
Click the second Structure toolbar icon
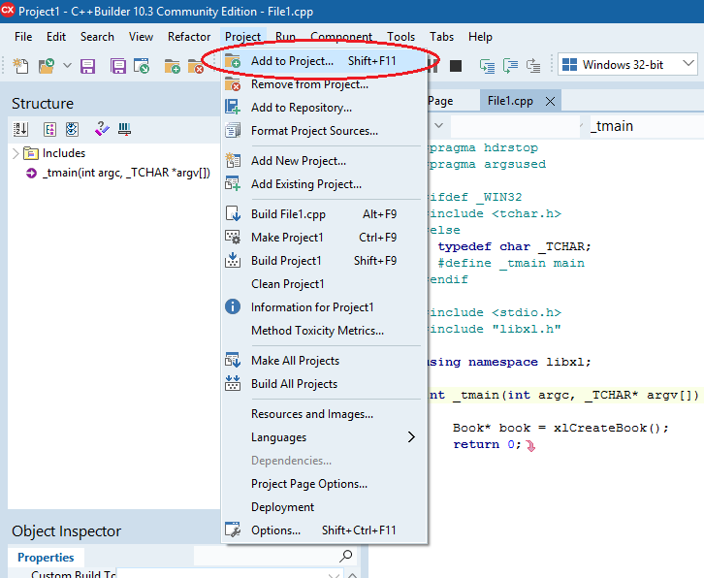click(49, 129)
